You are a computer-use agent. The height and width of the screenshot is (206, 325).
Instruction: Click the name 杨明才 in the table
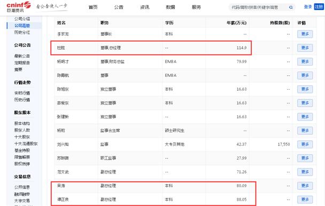click(x=63, y=61)
